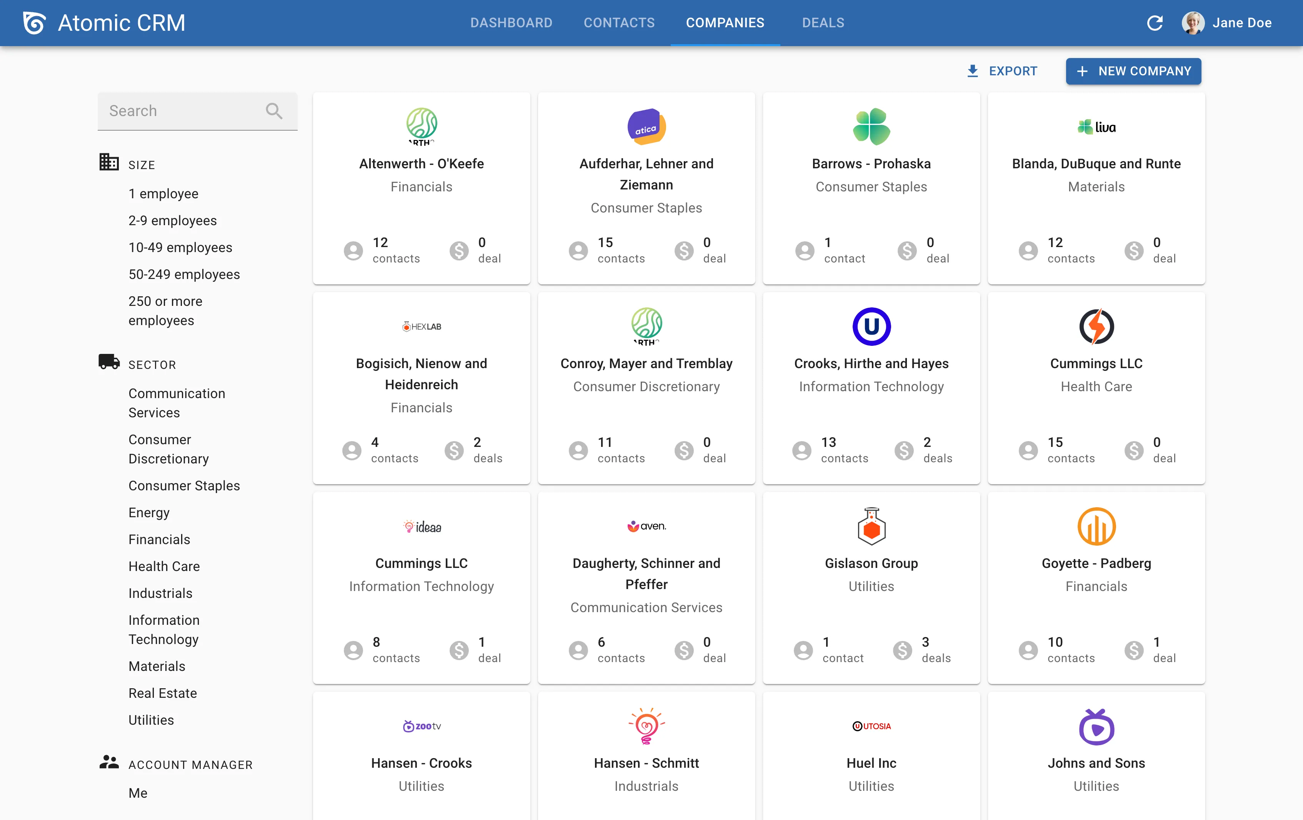Image resolution: width=1303 pixels, height=820 pixels.
Task: Click inside the Search input field
Action: pos(178,111)
